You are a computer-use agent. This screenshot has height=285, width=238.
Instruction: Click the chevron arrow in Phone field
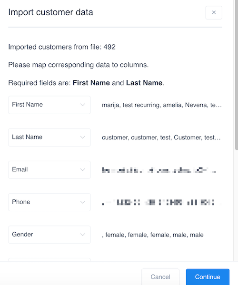82,202
